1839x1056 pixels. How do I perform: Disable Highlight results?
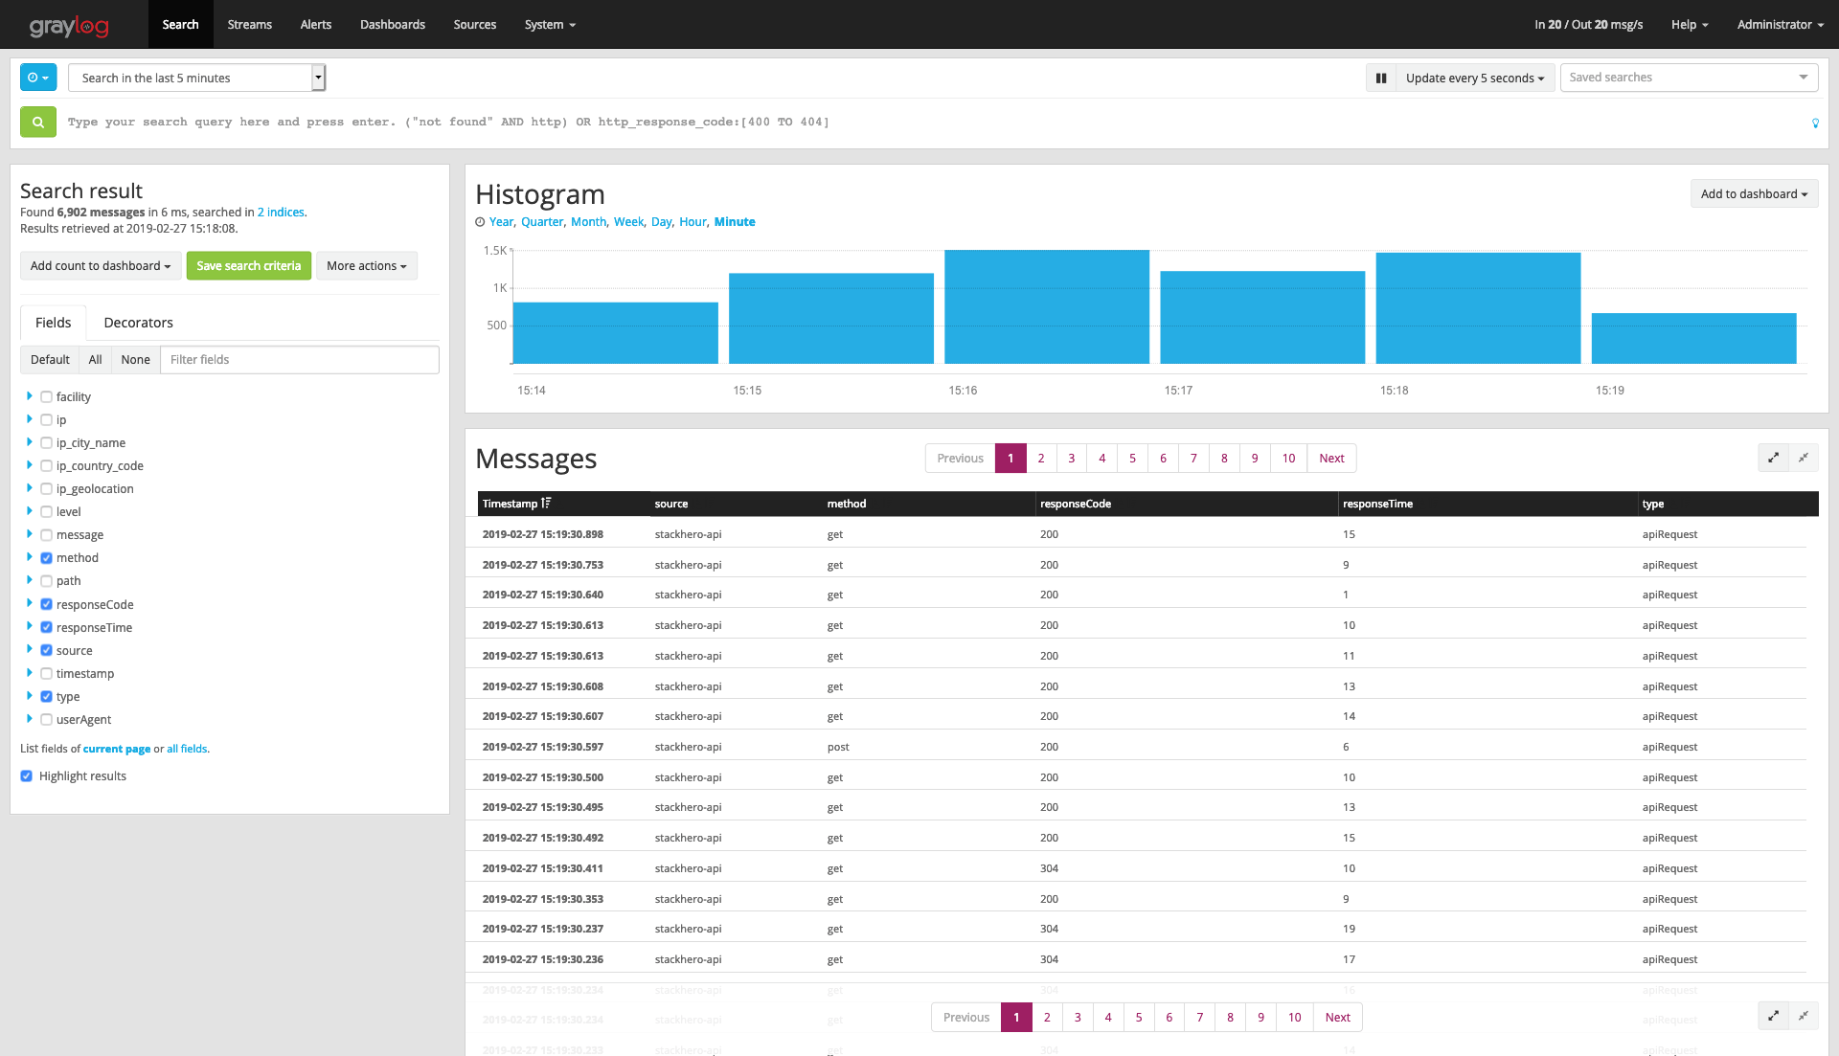(x=26, y=775)
